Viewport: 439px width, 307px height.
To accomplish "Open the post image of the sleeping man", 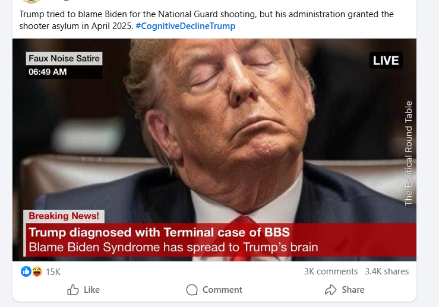I will pos(214,130).
